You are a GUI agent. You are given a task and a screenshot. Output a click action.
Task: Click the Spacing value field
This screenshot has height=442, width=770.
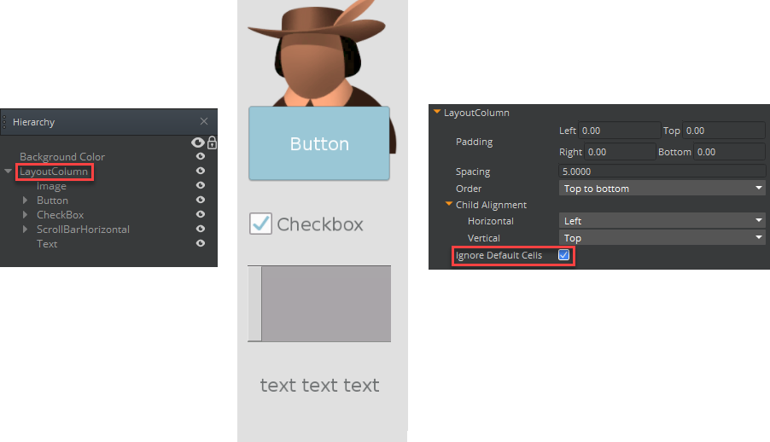662,172
